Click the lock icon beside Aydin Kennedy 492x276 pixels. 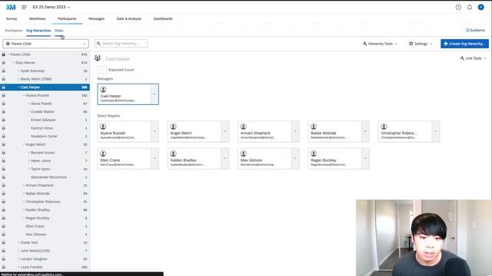(3, 71)
